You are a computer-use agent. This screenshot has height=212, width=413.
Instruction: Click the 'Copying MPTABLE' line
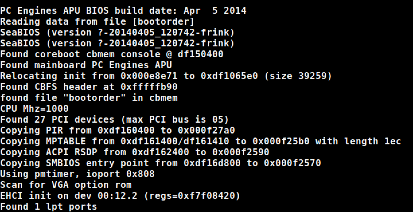[200, 142]
